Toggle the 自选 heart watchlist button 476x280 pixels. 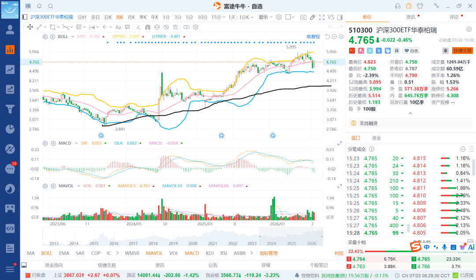pos(411,51)
